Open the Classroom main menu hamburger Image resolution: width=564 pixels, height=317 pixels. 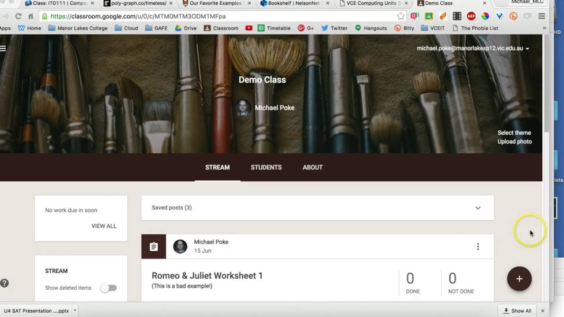click(x=3, y=48)
